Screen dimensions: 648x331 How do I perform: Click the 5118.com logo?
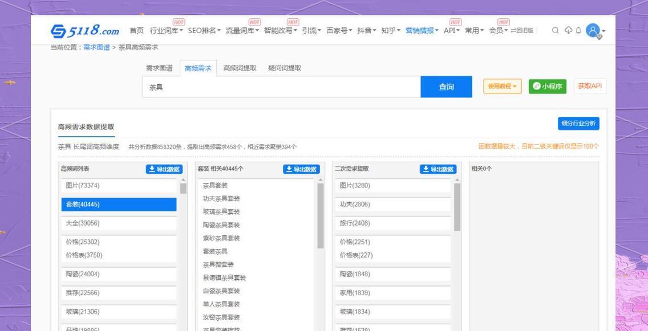click(x=85, y=31)
